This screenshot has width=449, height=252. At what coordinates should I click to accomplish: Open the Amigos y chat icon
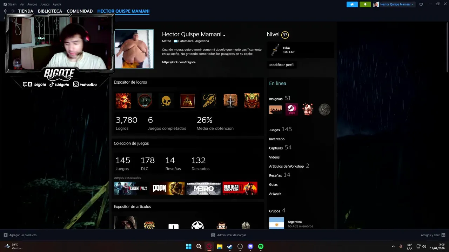click(443, 235)
